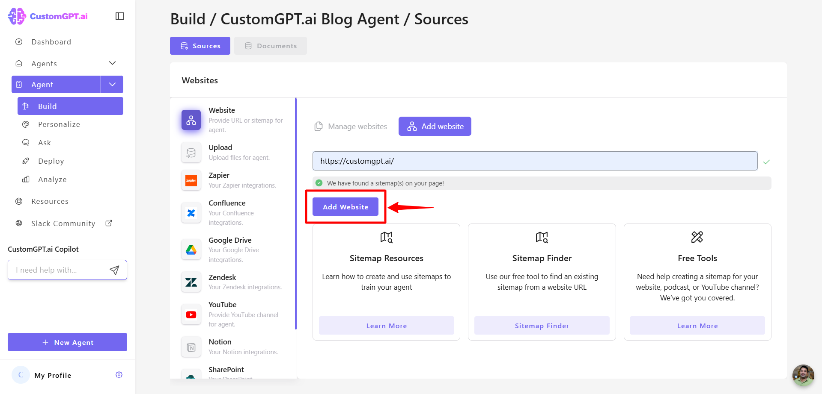Click the Dashboard gauge icon
Viewport: 822px width, 394px height.
pos(19,41)
